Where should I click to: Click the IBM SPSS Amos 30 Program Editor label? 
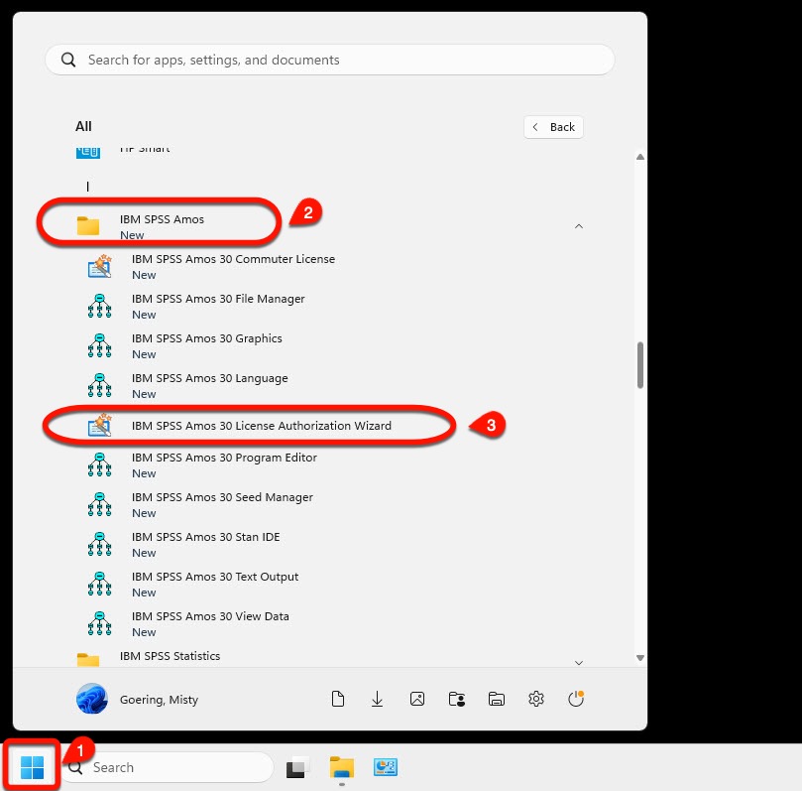point(224,458)
